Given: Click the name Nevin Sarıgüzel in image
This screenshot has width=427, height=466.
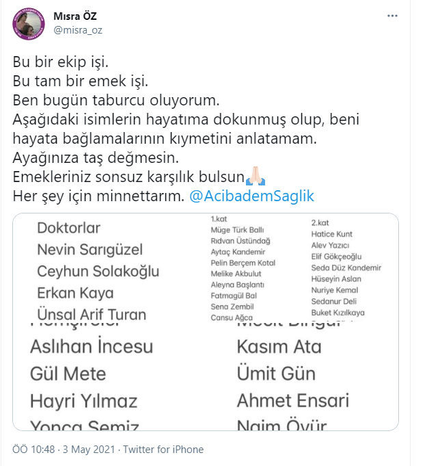Looking at the screenshot, I should point(92,250).
